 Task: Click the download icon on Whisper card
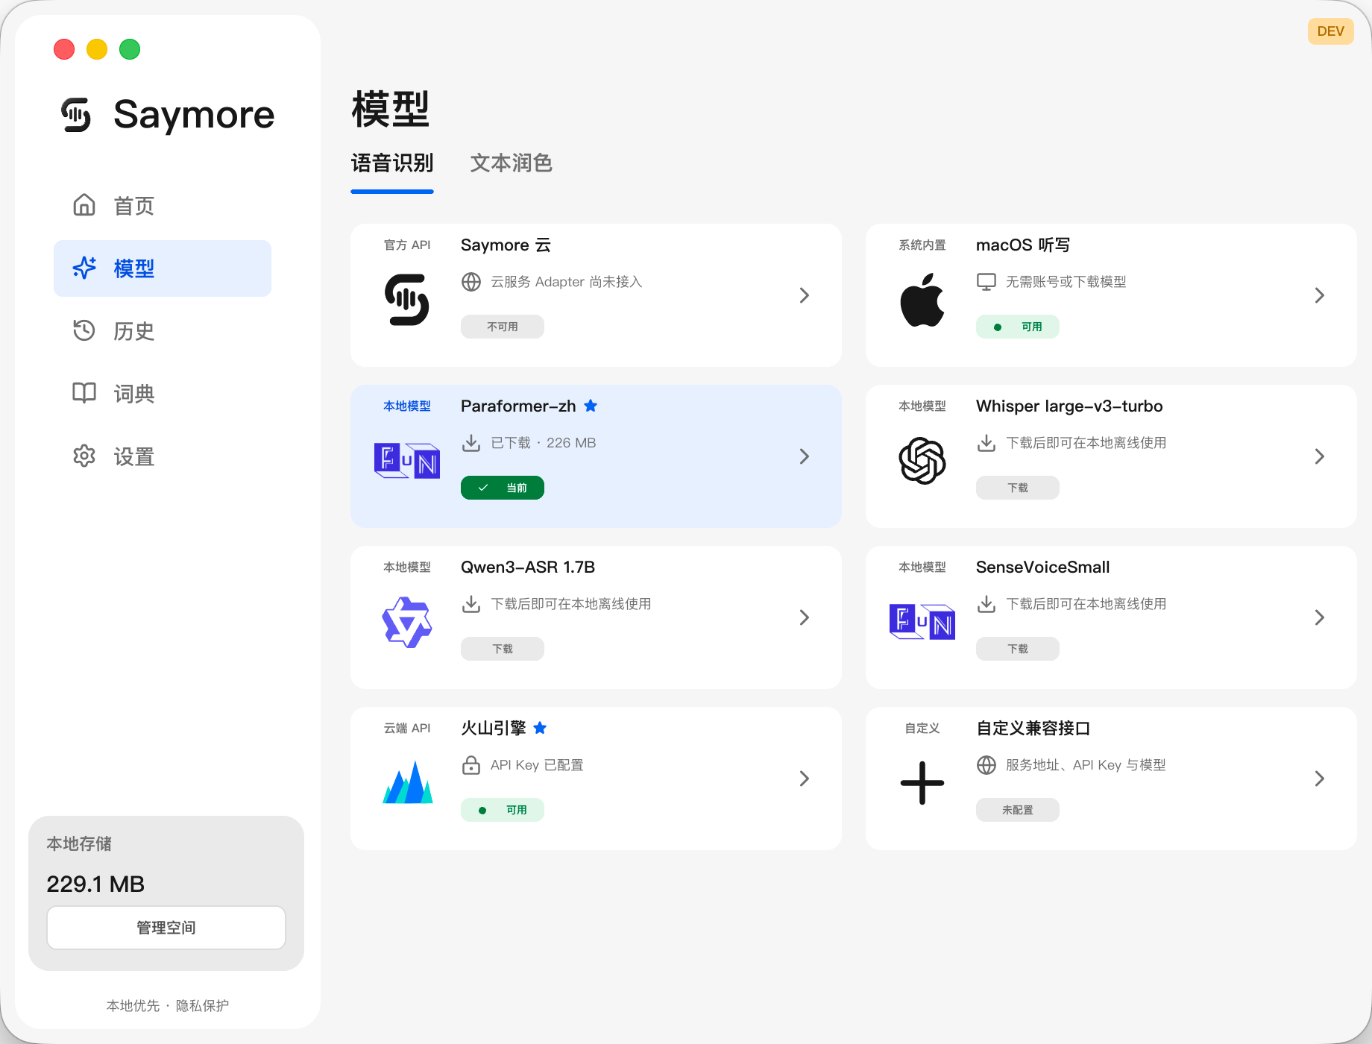pyautogui.click(x=986, y=443)
